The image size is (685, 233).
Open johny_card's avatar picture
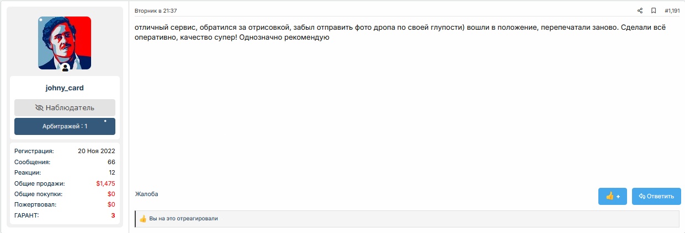click(x=65, y=42)
